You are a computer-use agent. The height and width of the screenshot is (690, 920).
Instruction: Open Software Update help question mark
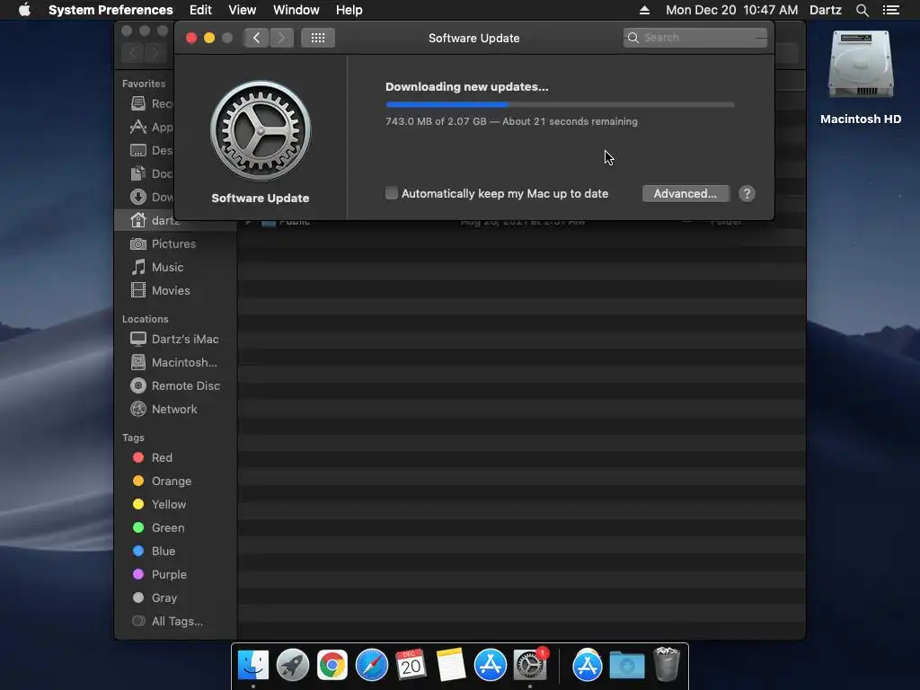click(x=747, y=194)
